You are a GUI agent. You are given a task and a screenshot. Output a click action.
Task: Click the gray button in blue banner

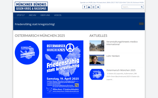click(141, 24)
